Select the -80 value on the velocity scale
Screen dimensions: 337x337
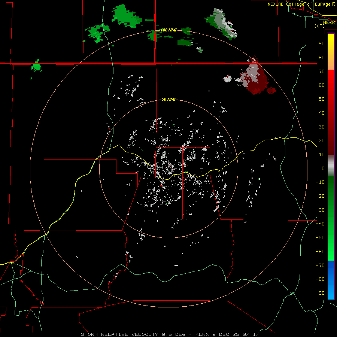320,279
